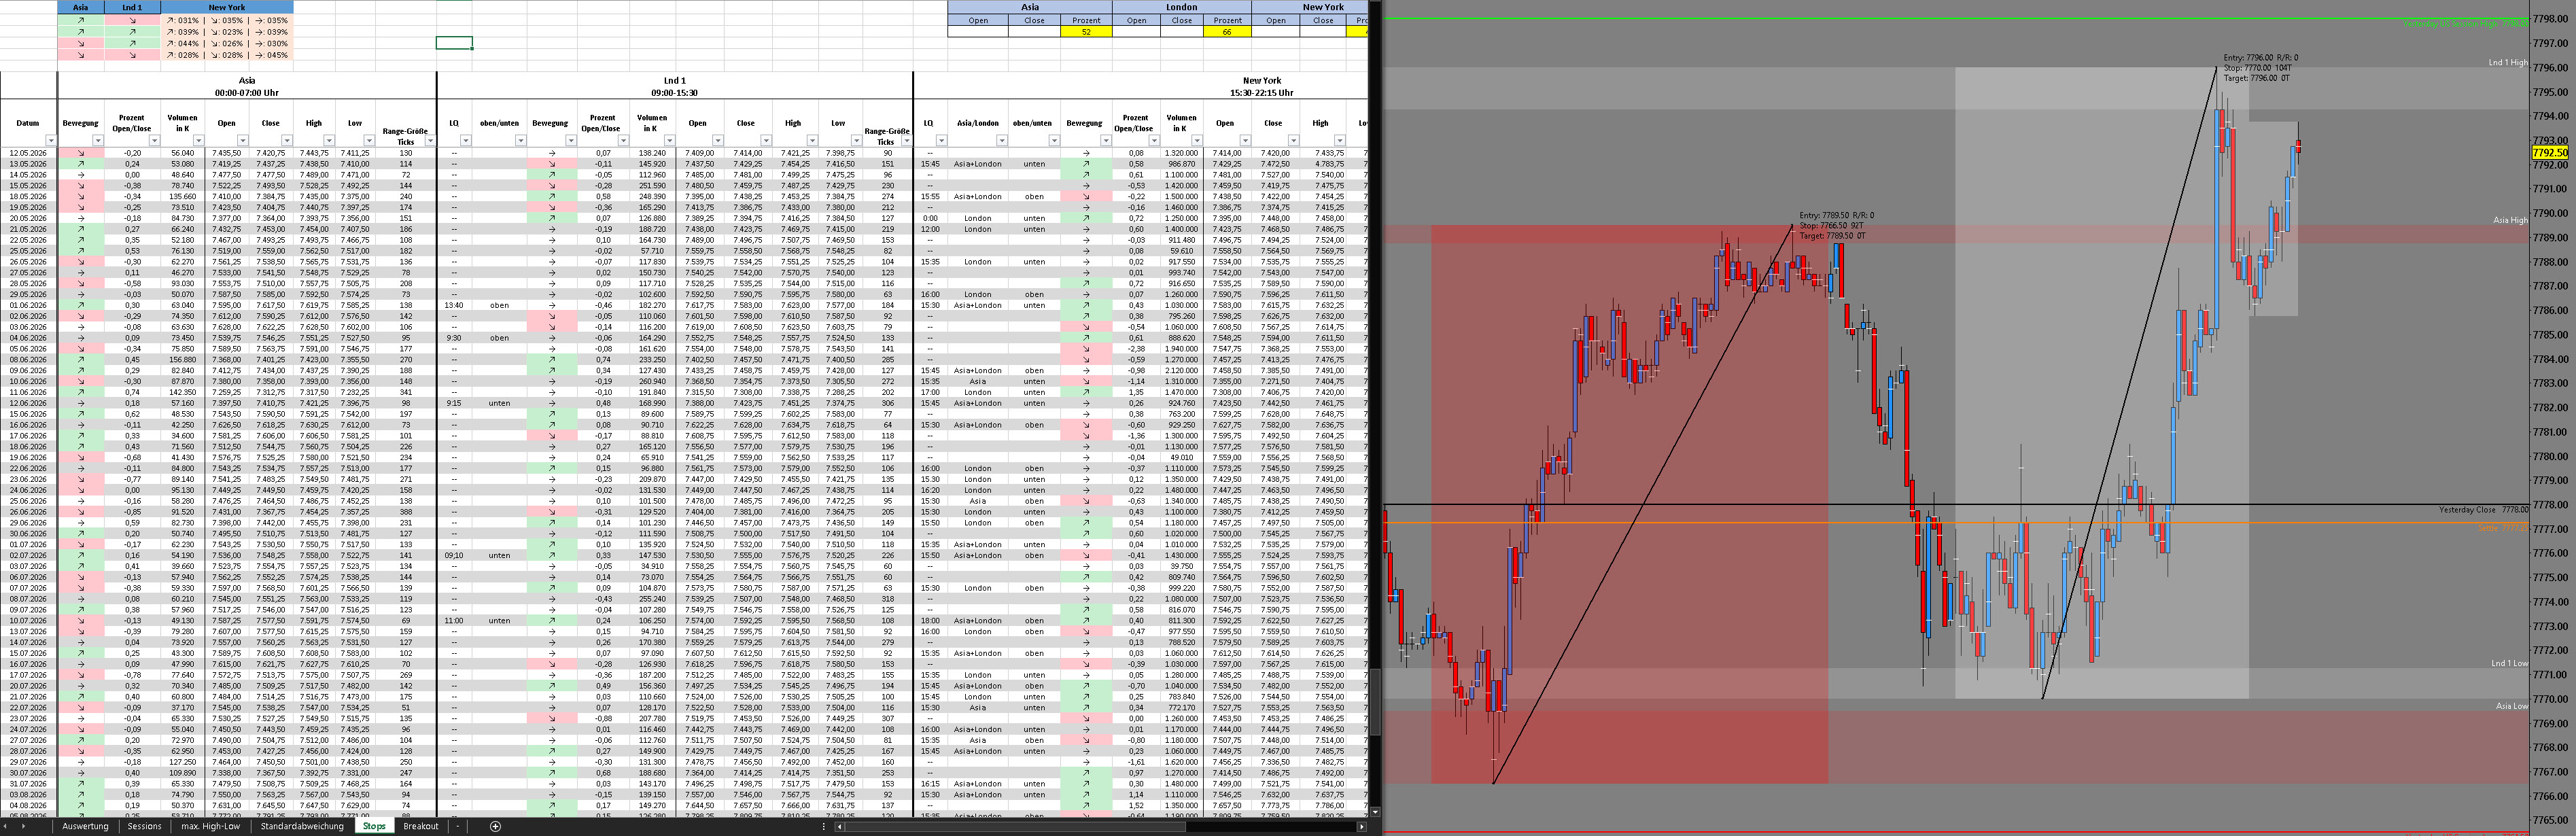The image size is (2576, 836).
Task: Select the Stops sheet tab
Action: coord(374,827)
